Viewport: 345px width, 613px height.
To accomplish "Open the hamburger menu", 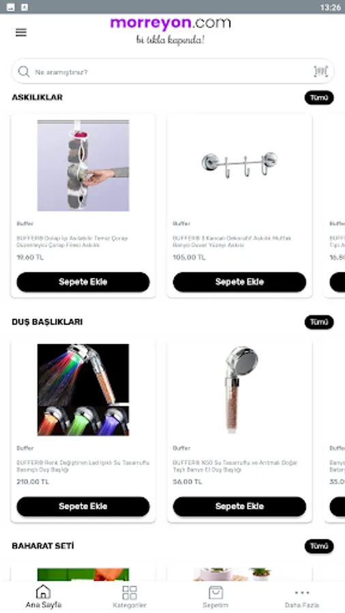I will [21, 33].
